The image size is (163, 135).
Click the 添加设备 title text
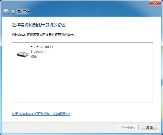[x=23, y=12]
